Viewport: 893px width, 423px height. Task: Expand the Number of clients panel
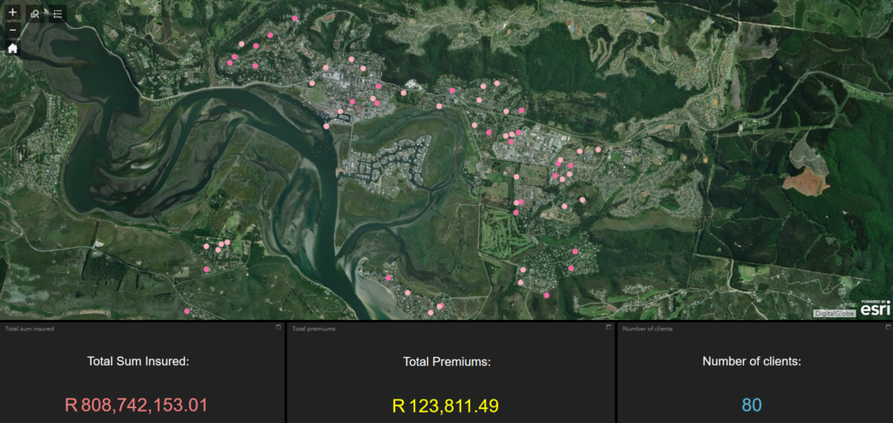click(885, 328)
